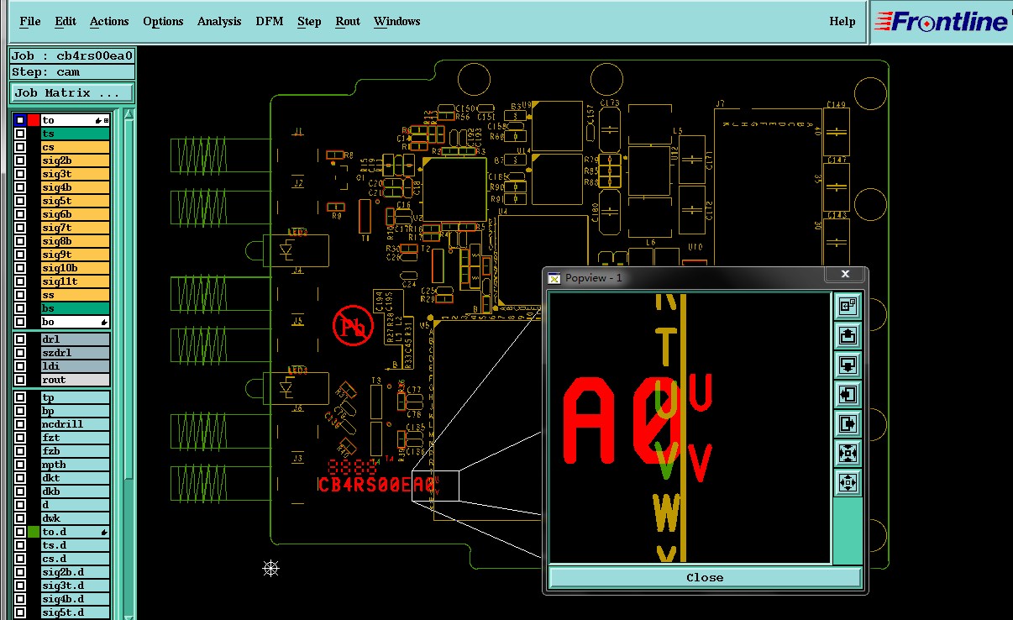The image size is (1013, 620).
Task: Enable display checkbox for the sig2b layer
Action: tap(20, 160)
